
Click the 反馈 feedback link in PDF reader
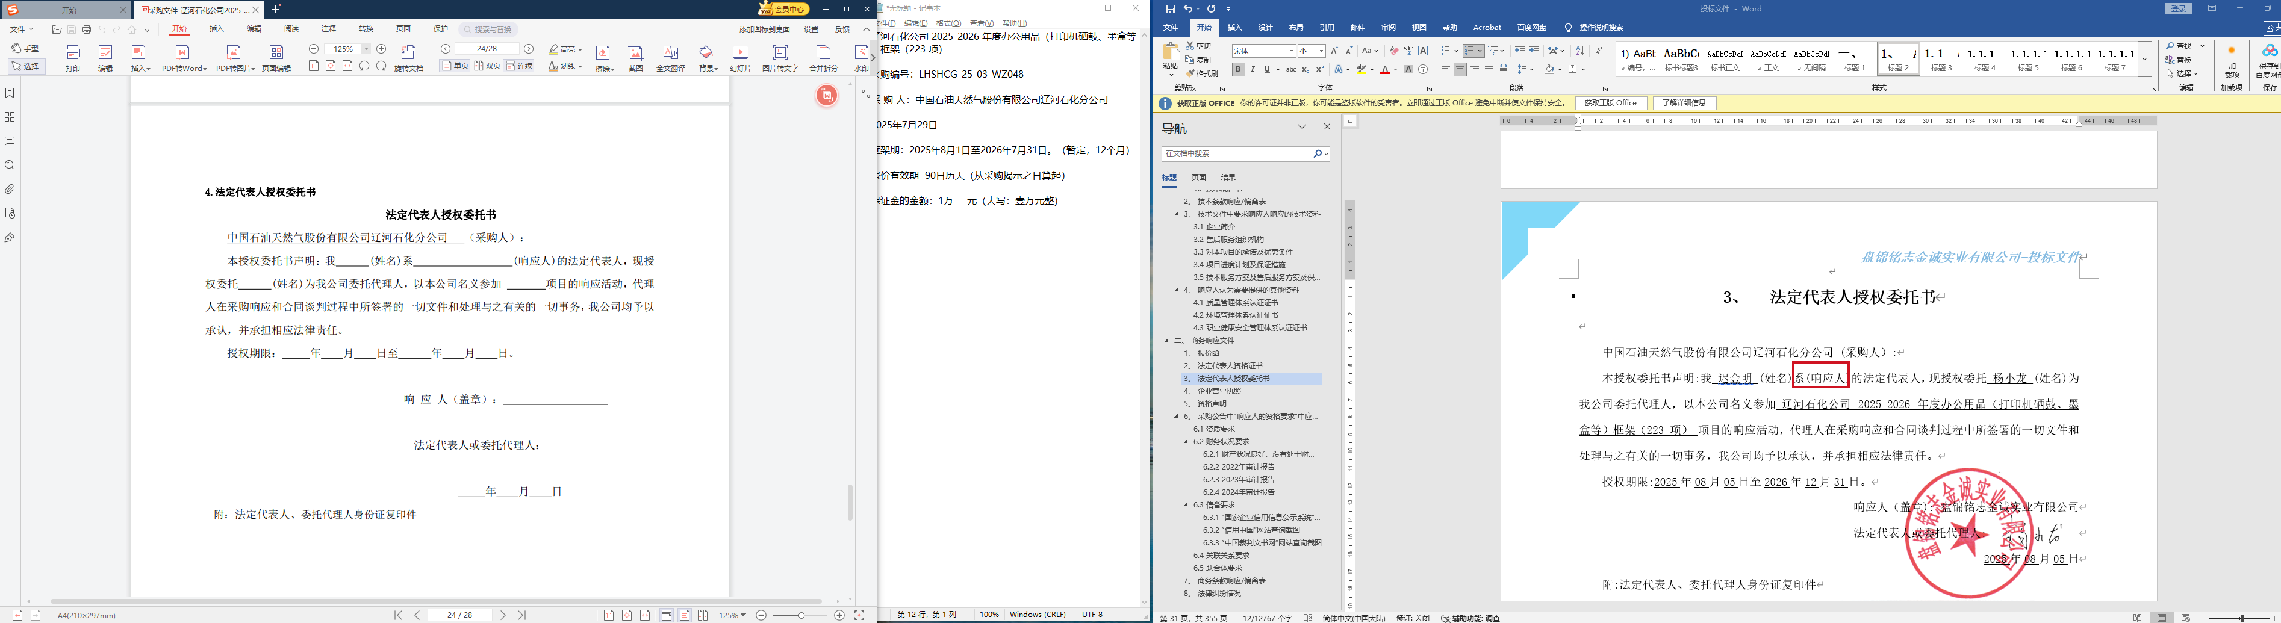(842, 29)
